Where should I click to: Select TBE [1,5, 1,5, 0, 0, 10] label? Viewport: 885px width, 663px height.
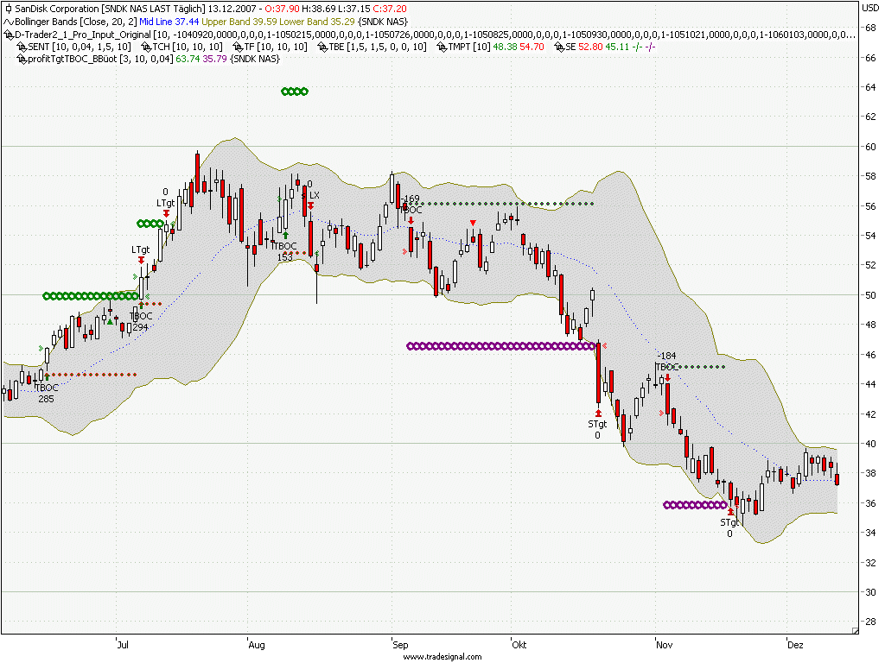(378, 47)
